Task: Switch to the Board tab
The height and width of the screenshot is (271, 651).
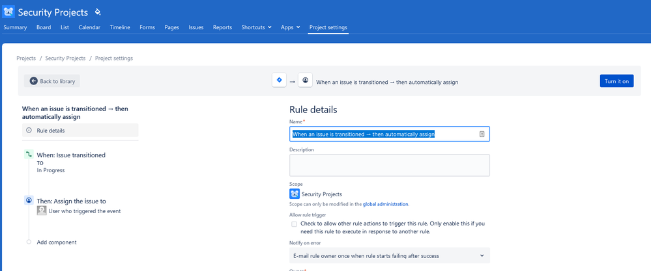Action: [44, 27]
